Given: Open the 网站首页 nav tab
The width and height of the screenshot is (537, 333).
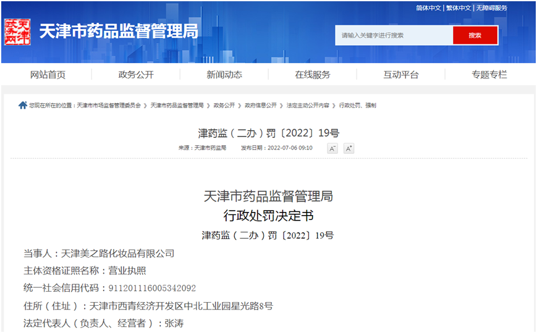Looking at the screenshot, I should tap(48, 75).
